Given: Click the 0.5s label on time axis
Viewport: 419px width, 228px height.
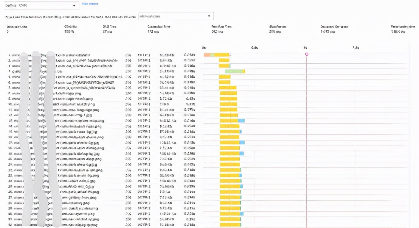Looking at the screenshot, I should 255,48.
